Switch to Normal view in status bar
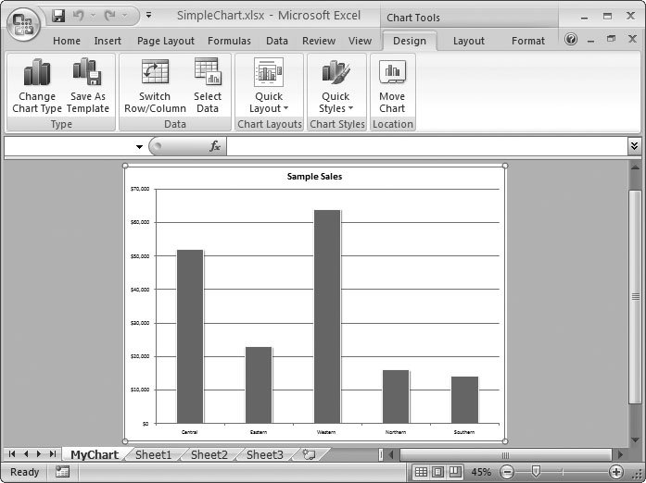 pyautogui.click(x=421, y=472)
